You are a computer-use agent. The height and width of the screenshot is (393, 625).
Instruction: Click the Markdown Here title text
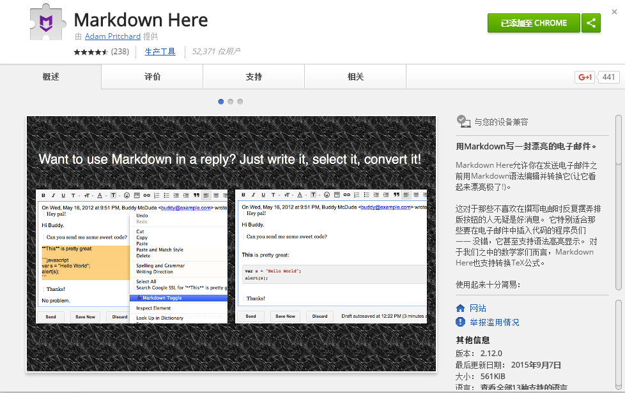[141, 20]
